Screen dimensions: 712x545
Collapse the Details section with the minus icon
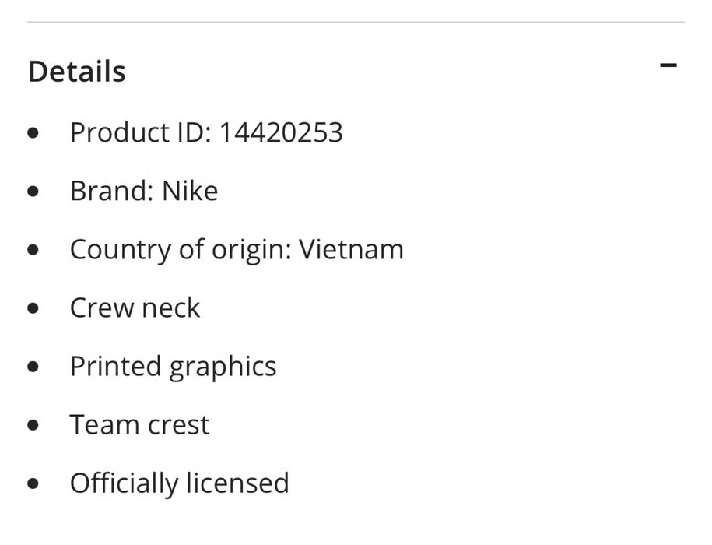(668, 65)
